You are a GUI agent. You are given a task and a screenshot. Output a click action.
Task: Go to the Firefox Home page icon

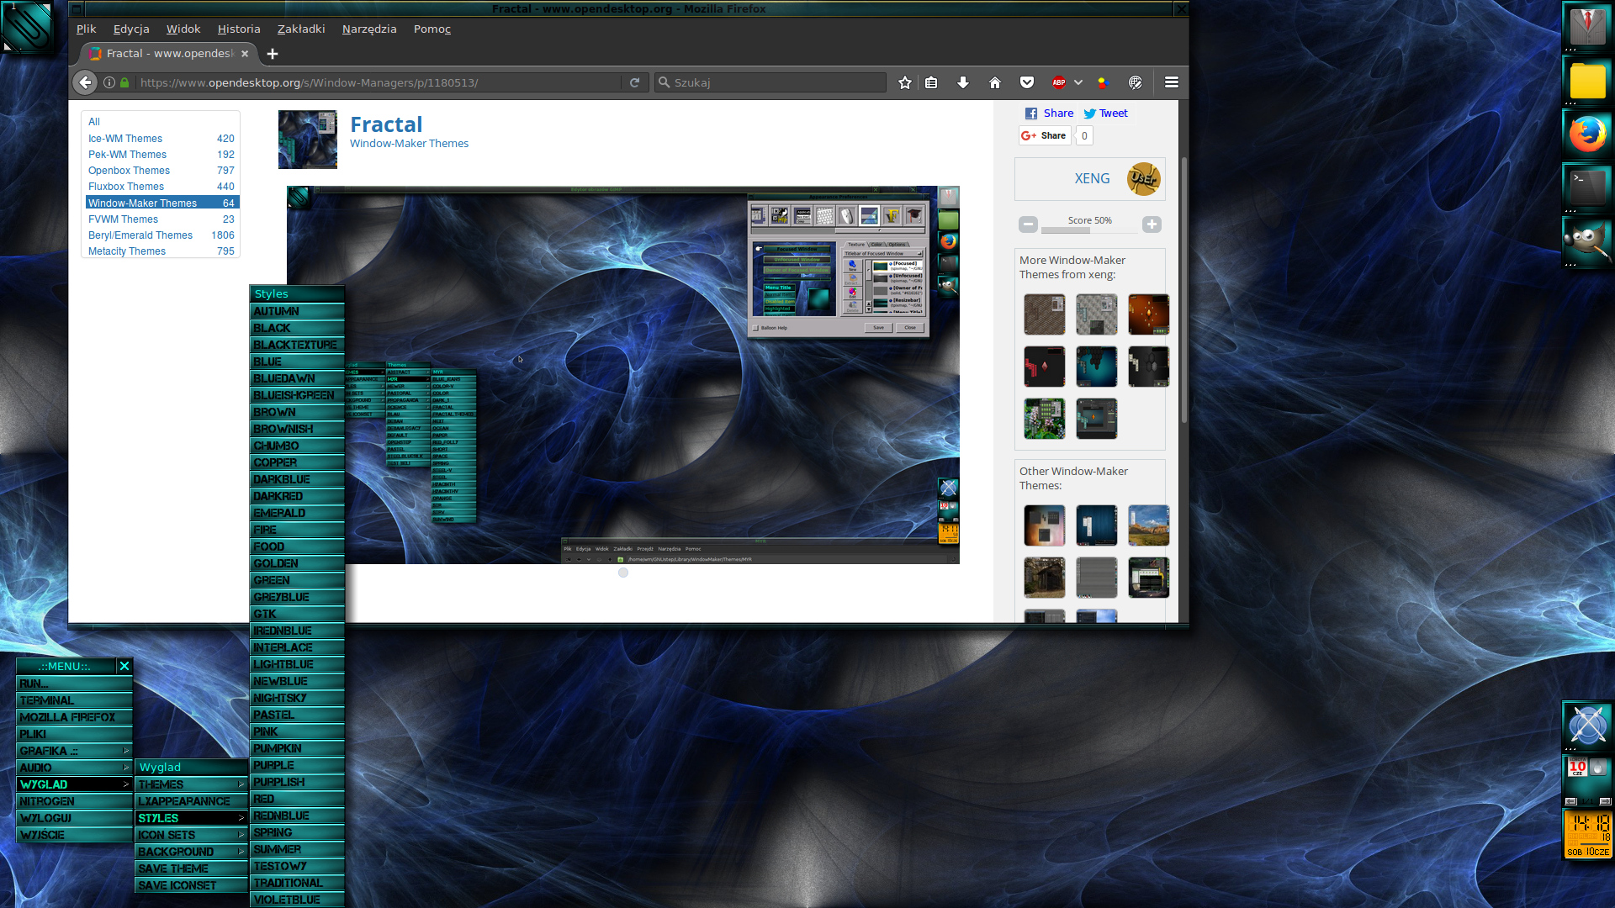995,82
